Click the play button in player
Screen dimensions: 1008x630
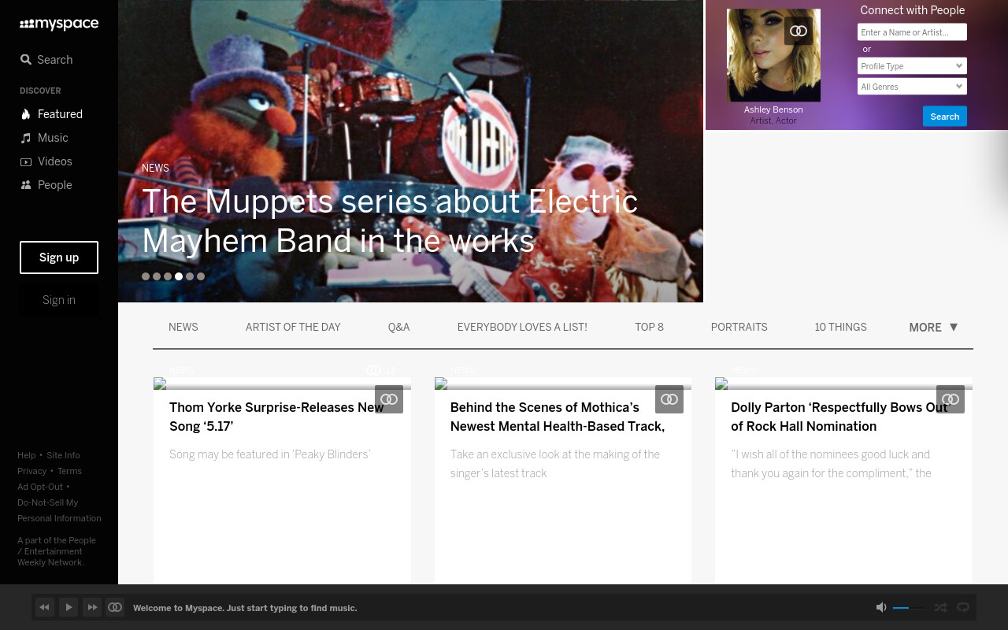click(69, 607)
